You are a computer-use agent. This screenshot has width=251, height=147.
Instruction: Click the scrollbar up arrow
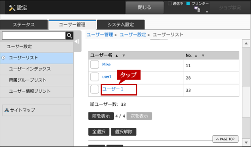pyautogui.click(x=246, y=43)
